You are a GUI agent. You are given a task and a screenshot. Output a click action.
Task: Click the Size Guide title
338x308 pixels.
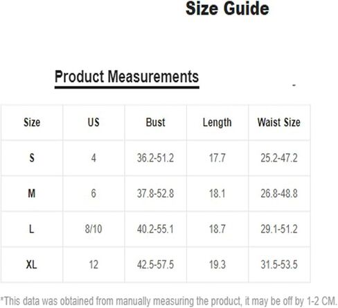pyautogui.click(x=227, y=8)
